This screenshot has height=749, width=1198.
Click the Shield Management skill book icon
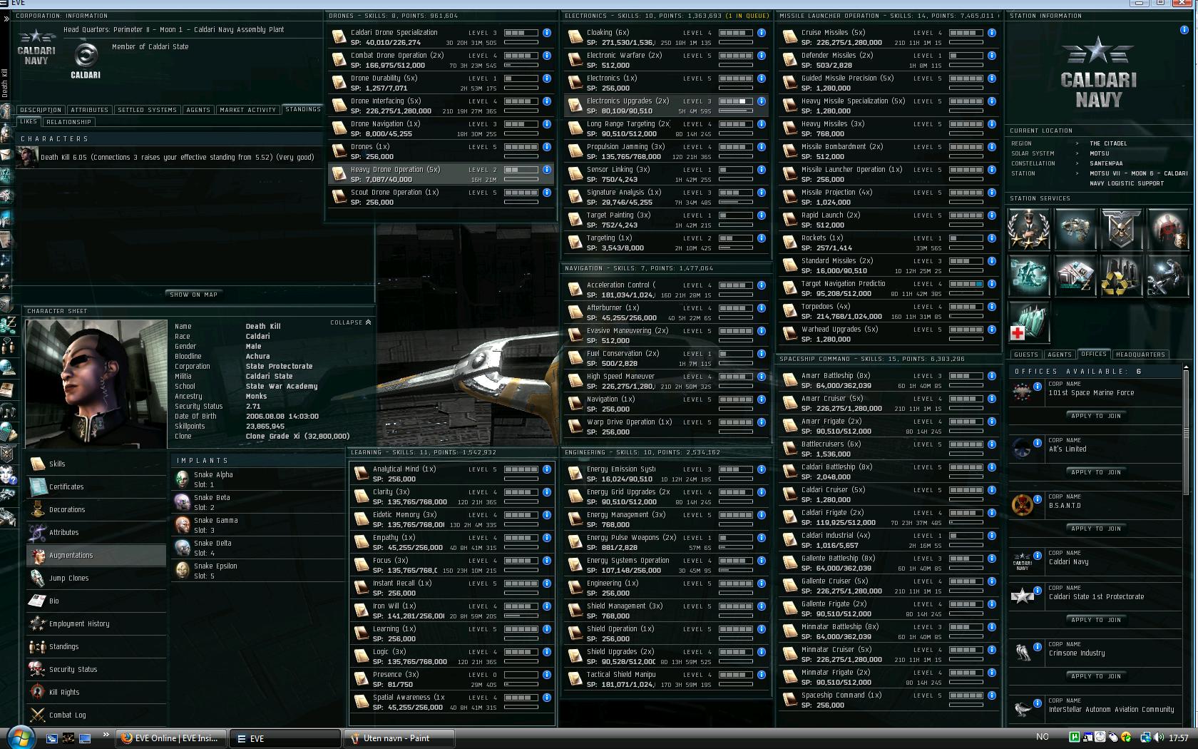coord(575,611)
